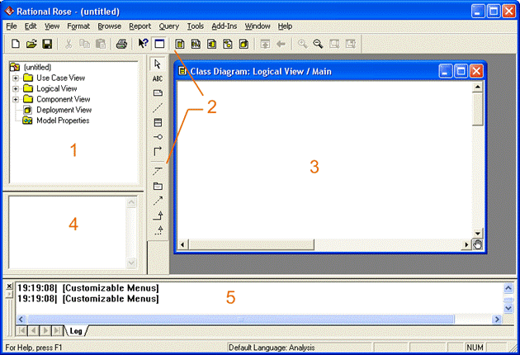
Task: Select the Class tool in toolbox
Action: coord(158,122)
